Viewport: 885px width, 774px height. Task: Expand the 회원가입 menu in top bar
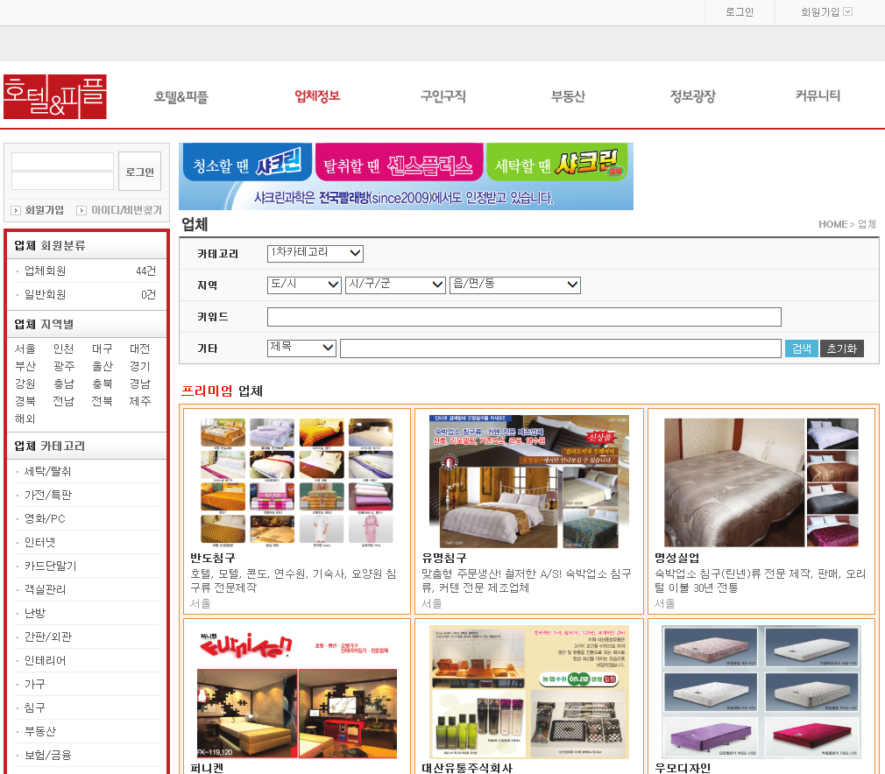pyautogui.click(x=826, y=12)
